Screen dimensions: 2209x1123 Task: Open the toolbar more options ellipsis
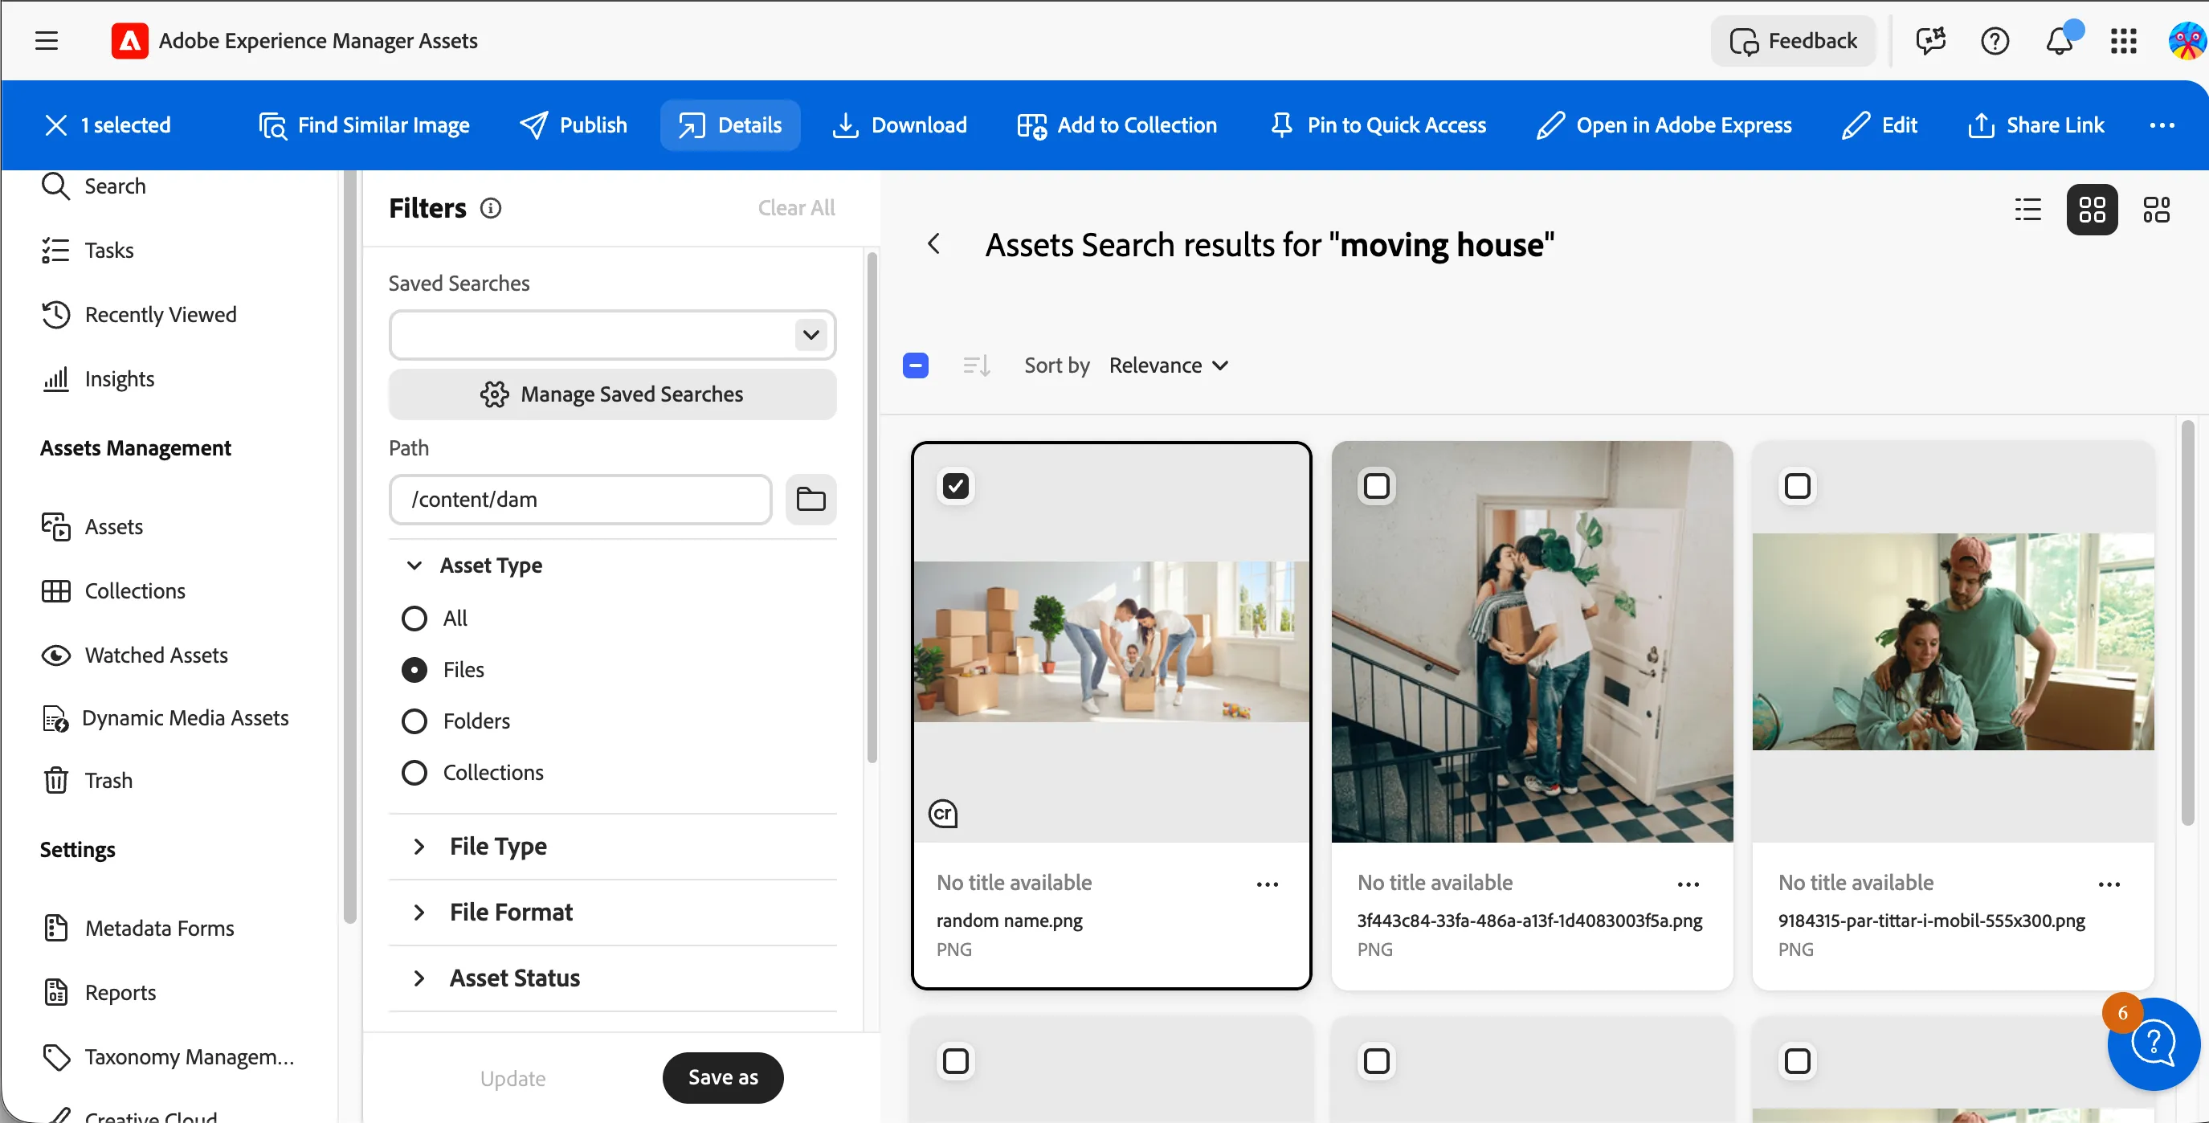2162,125
